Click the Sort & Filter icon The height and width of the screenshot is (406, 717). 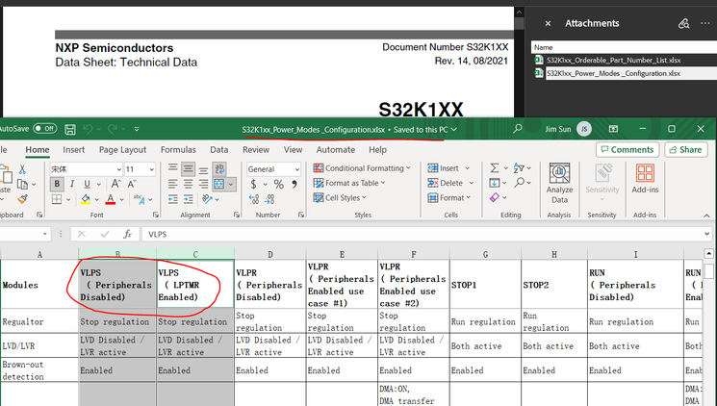click(x=519, y=168)
